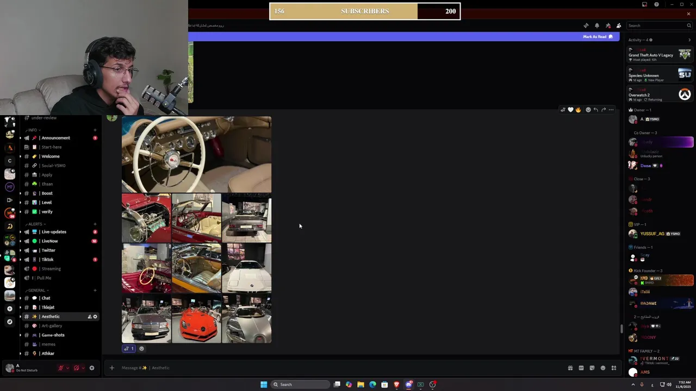Open Species: Unknown activity card
This screenshot has height=391, width=696.
(x=660, y=74)
